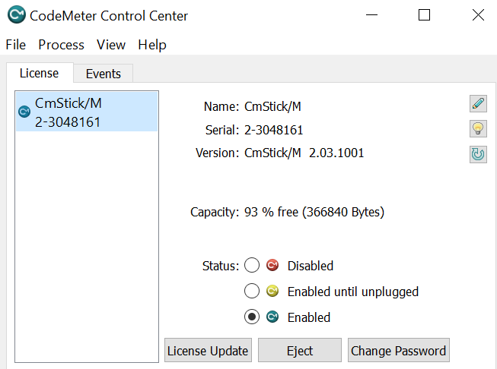Open the Help menu
This screenshot has width=497, height=369.
click(x=152, y=45)
